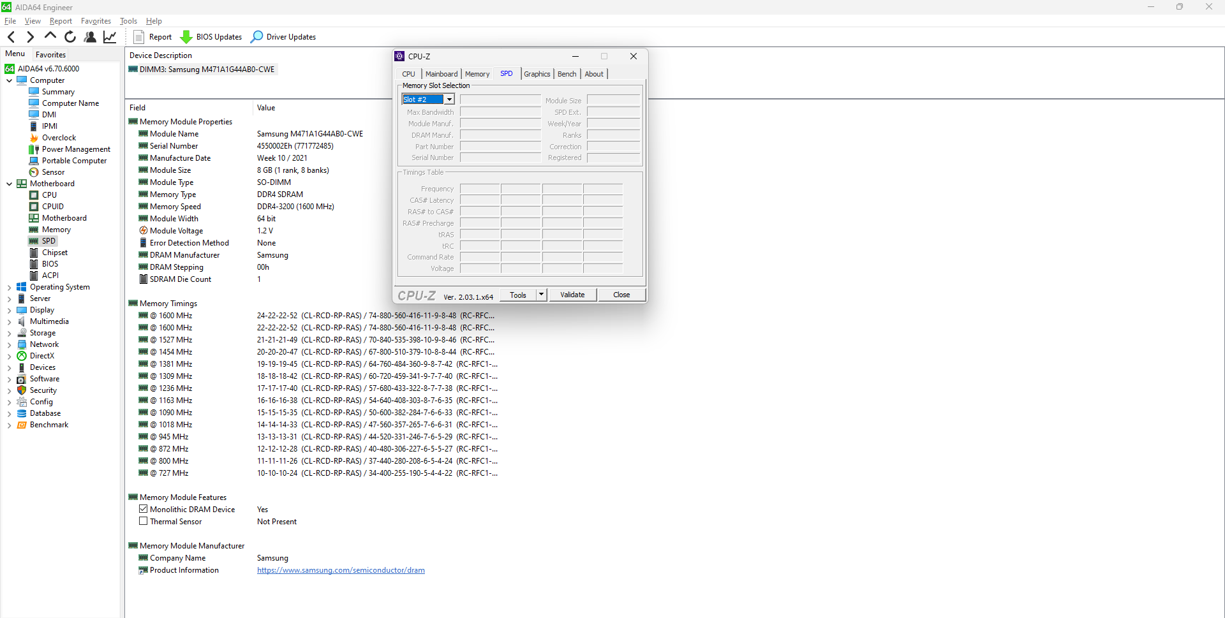Open Report from the toolbar
Image resolution: width=1225 pixels, height=618 pixels.
(x=152, y=37)
